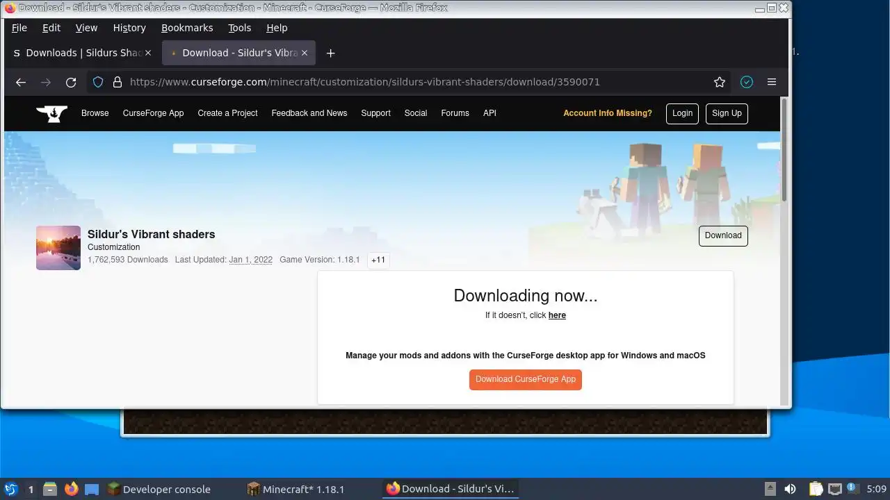Viewport: 890px width, 500px height.
Task: Click the blue desktop icon in taskbar
Action: [92, 489]
